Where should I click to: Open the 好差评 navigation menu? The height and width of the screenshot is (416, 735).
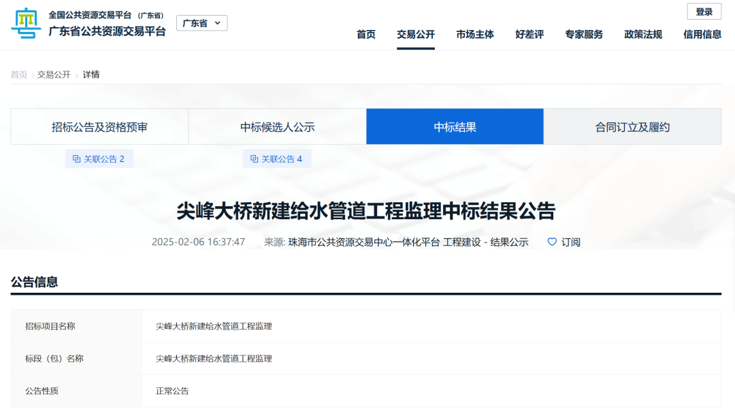pyautogui.click(x=529, y=34)
